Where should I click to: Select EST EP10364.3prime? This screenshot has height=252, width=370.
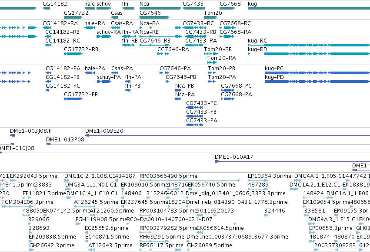coord(270,176)
